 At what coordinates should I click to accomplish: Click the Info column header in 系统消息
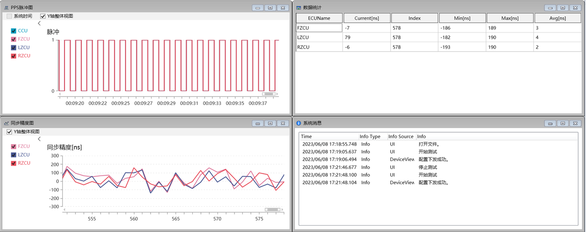pyautogui.click(x=497, y=136)
